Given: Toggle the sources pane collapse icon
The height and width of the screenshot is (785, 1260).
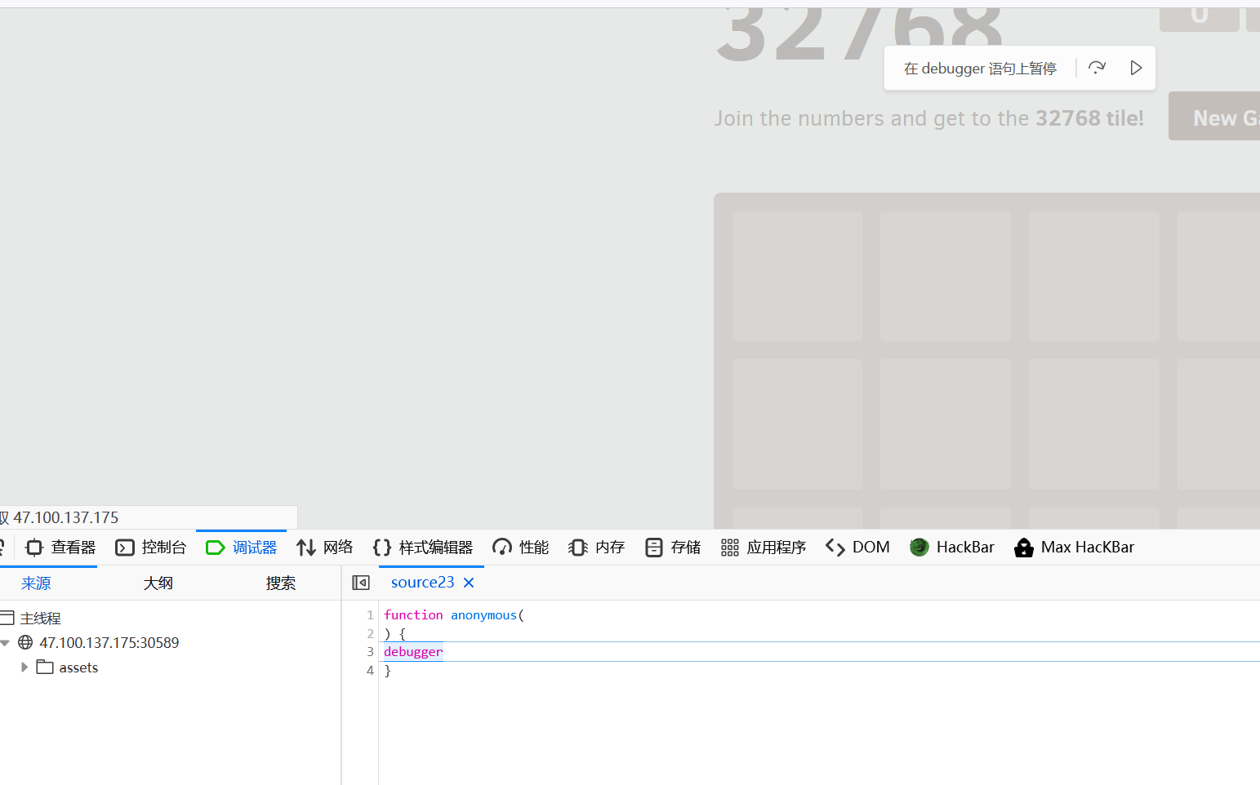Looking at the screenshot, I should [x=361, y=583].
